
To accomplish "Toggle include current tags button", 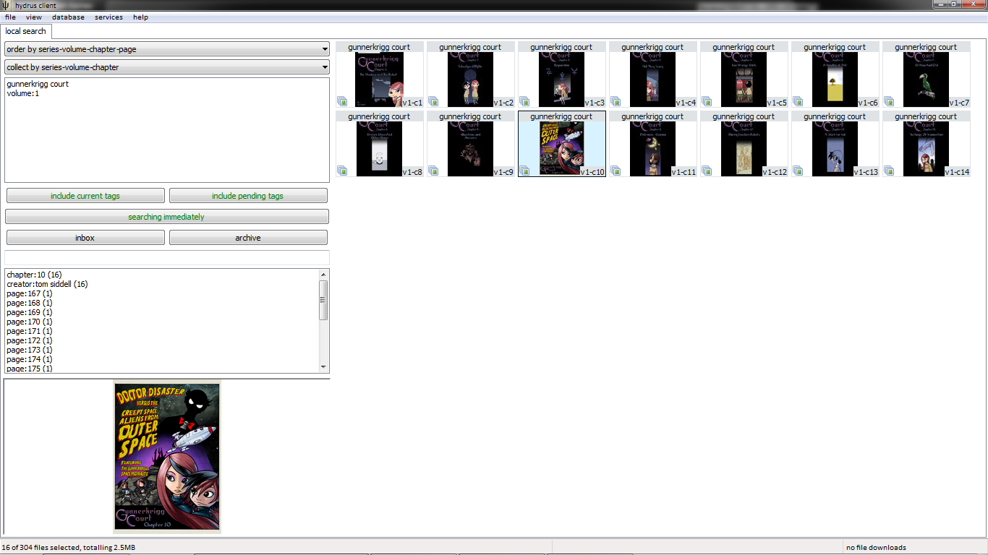I will pos(85,196).
